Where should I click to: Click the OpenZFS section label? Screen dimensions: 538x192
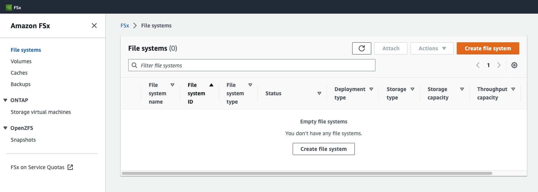click(x=22, y=128)
